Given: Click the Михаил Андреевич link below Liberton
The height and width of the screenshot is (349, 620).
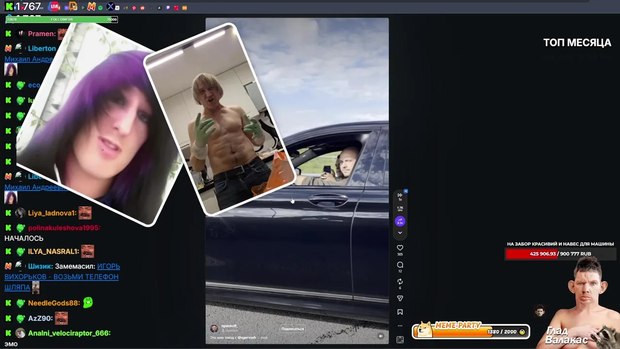Looking at the screenshot, I should pos(29,59).
